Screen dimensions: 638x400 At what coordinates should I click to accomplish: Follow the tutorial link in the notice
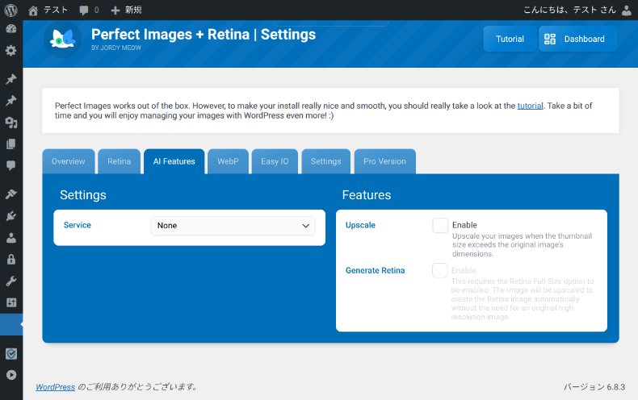tap(530, 106)
